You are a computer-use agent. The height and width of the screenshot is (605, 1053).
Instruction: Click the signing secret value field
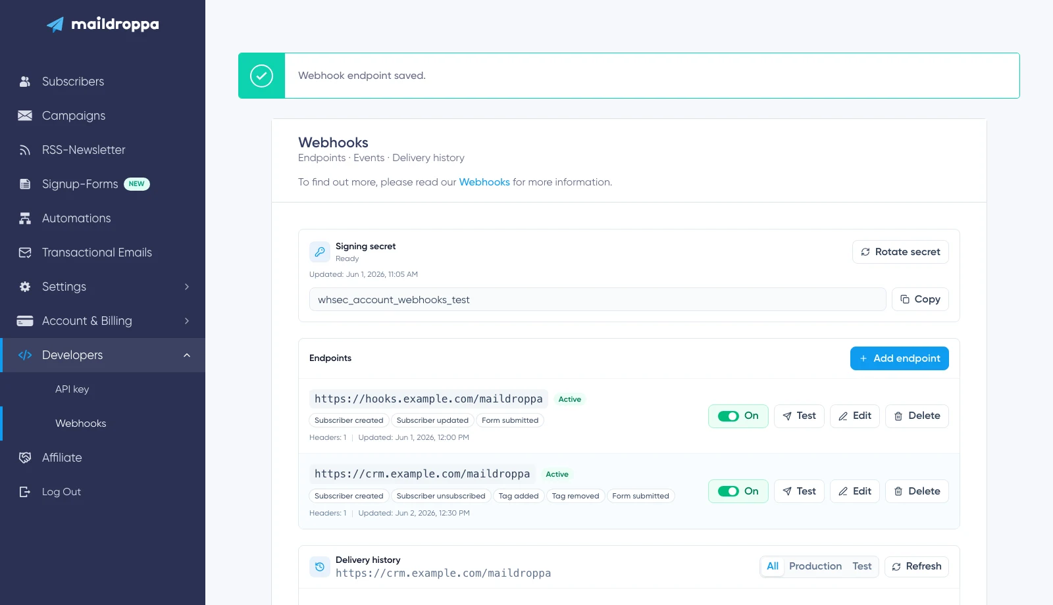598,299
